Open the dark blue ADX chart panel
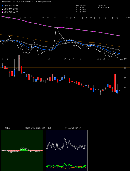The height and width of the screenshot is (171, 130). point(67,150)
